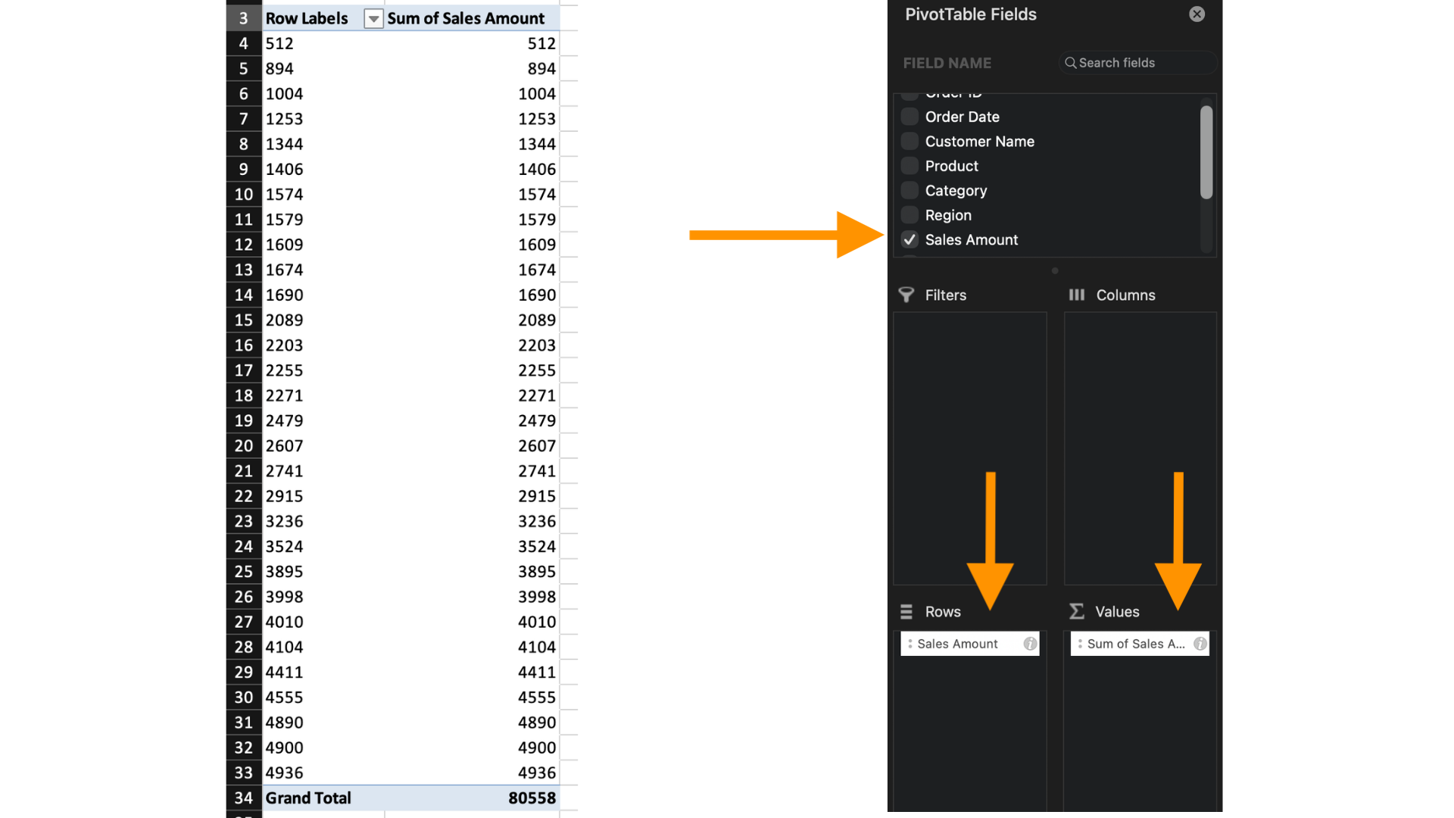Open the Row Labels filter dropdown
This screenshot has width=1454, height=818.
point(373,19)
